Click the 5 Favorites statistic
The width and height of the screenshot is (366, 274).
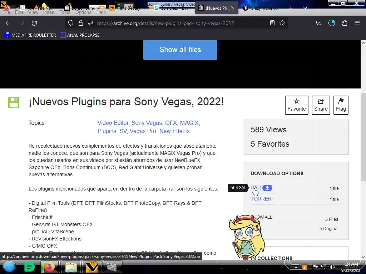270,144
